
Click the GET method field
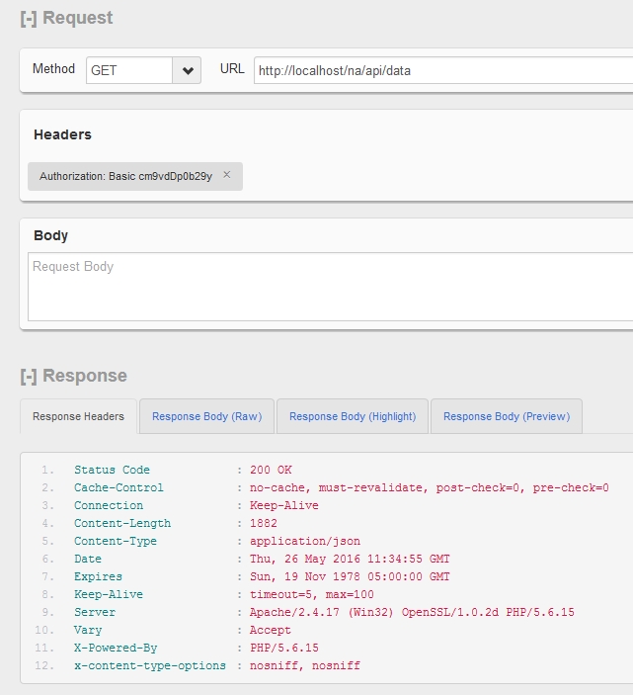[128, 70]
